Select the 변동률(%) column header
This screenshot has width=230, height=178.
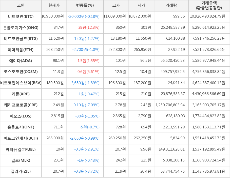tap(85, 6)
